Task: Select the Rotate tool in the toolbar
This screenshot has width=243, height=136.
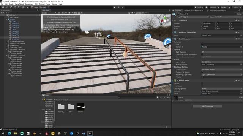Action: (11, 7)
